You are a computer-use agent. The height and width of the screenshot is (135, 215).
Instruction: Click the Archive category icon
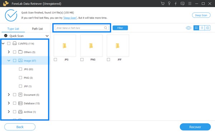20,112
